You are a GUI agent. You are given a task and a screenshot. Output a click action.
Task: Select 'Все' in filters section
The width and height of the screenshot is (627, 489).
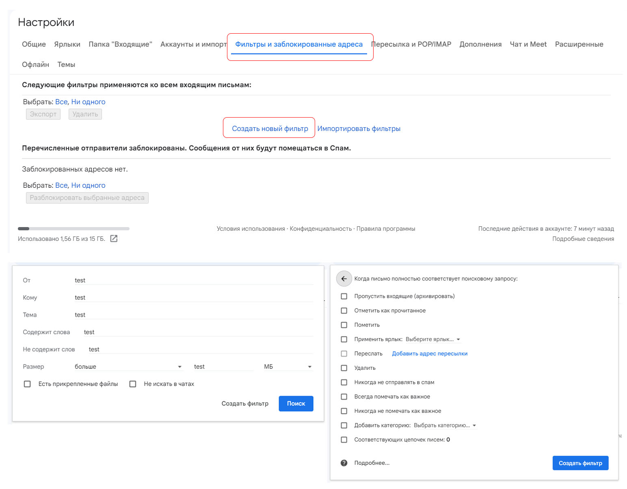pyautogui.click(x=61, y=102)
